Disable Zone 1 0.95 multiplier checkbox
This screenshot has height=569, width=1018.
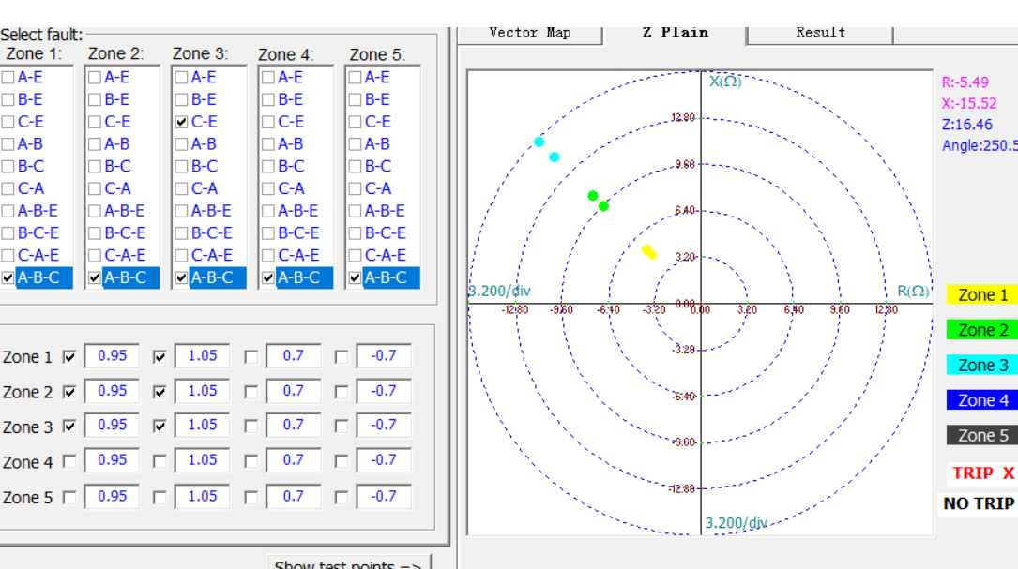pos(69,357)
